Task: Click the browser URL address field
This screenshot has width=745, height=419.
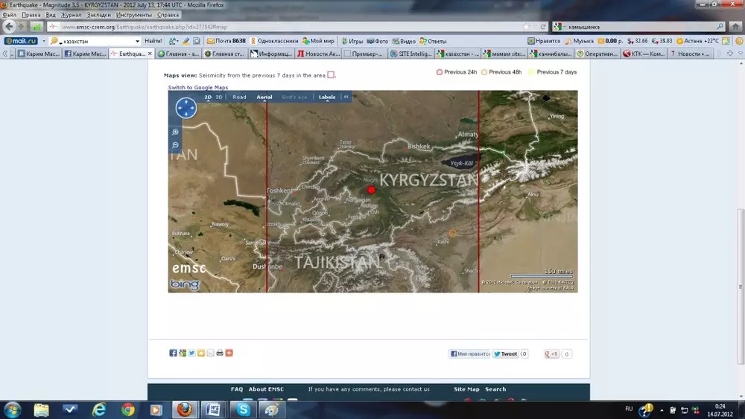Action: coord(283,27)
